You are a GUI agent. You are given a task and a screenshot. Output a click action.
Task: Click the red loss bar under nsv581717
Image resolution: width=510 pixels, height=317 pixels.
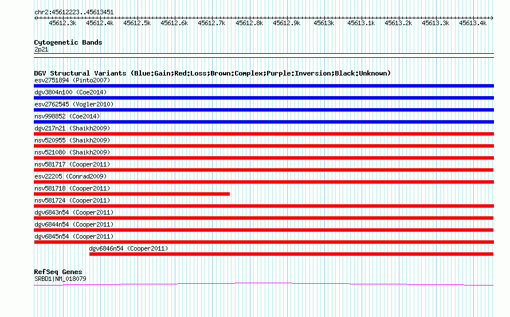coord(264,170)
